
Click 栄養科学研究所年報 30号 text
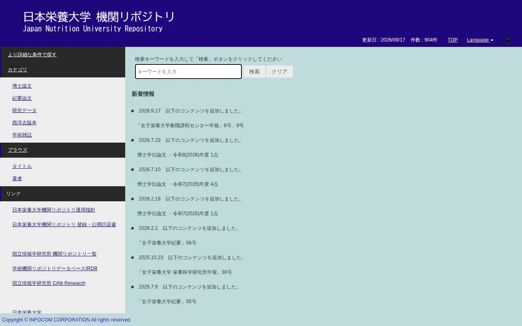184,272
